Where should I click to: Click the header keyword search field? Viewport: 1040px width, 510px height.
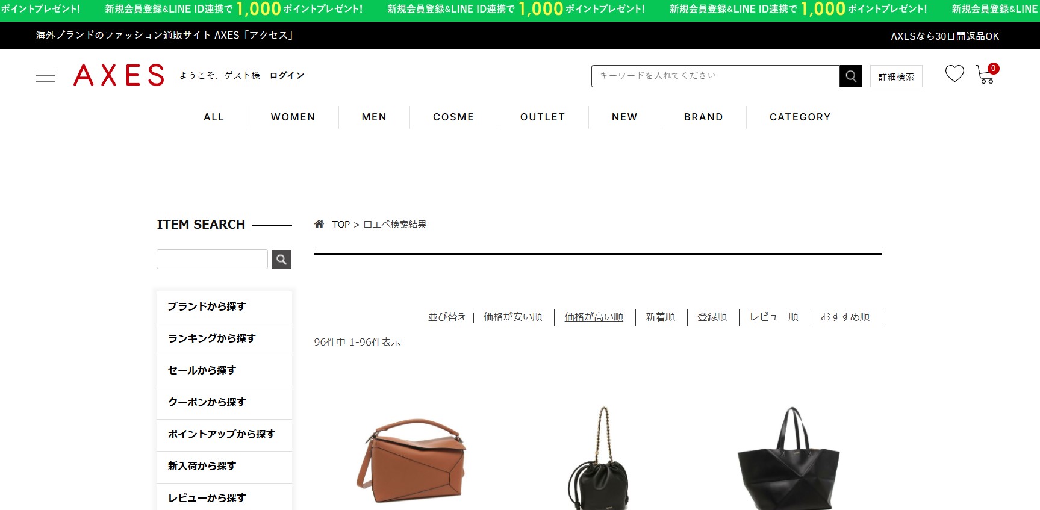(715, 76)
